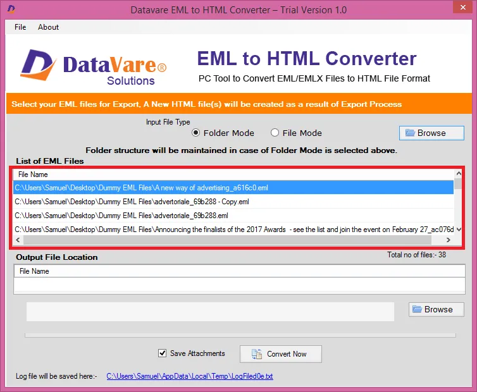Select 'Announcing the finalists of the 2017 Awards' row

click(x=233, y=230)
